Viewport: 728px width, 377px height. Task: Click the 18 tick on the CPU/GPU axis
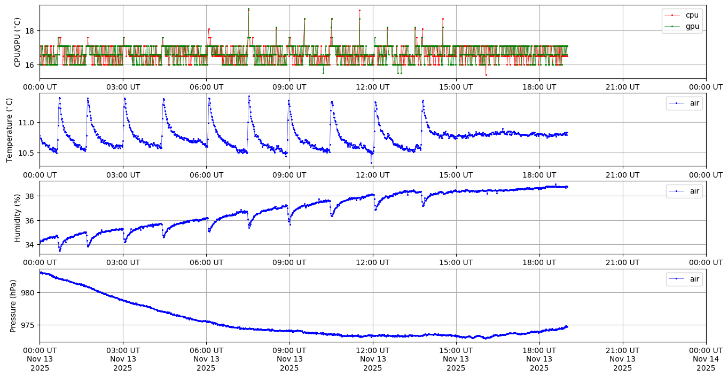coord(29,31)
